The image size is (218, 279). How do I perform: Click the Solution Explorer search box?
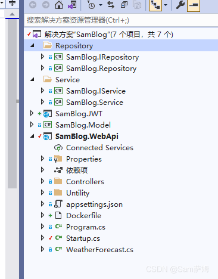[x=121, y=20]
